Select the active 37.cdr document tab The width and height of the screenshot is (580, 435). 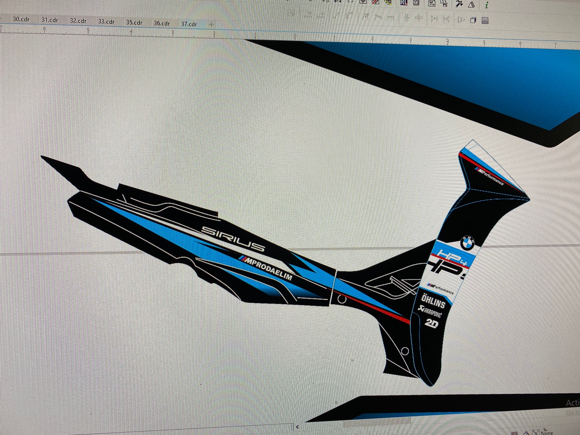coord(189,24)
